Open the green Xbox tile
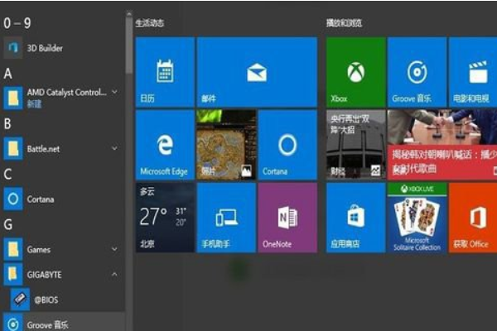 point(356,72)
